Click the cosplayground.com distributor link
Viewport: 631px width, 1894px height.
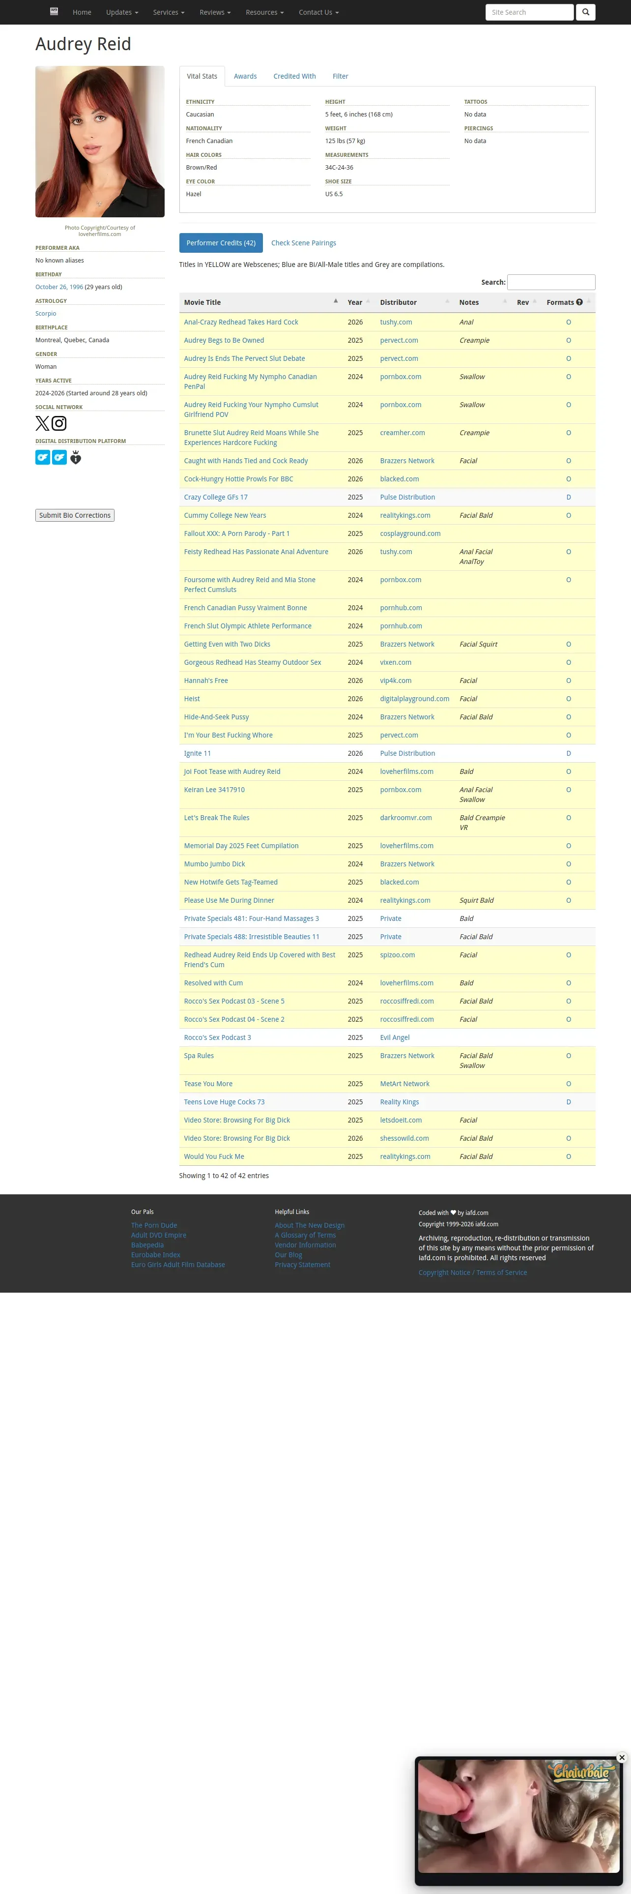pyautogui.click(x=410, y=534)
